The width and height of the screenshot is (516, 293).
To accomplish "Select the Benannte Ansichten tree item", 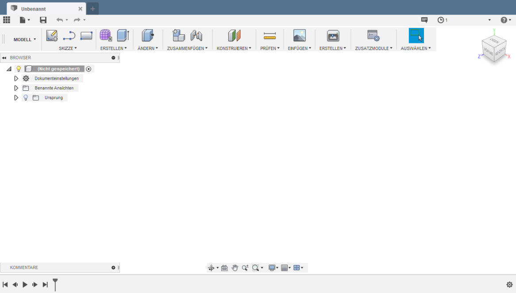I will (54, 88).
